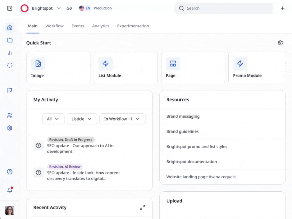
Task: Open the All filter dropdown
Action: (x=53, y=119)
